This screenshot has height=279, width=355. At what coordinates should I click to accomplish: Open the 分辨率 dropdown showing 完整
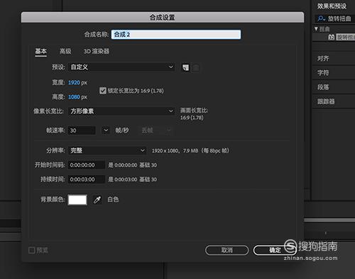coord(107,150)
